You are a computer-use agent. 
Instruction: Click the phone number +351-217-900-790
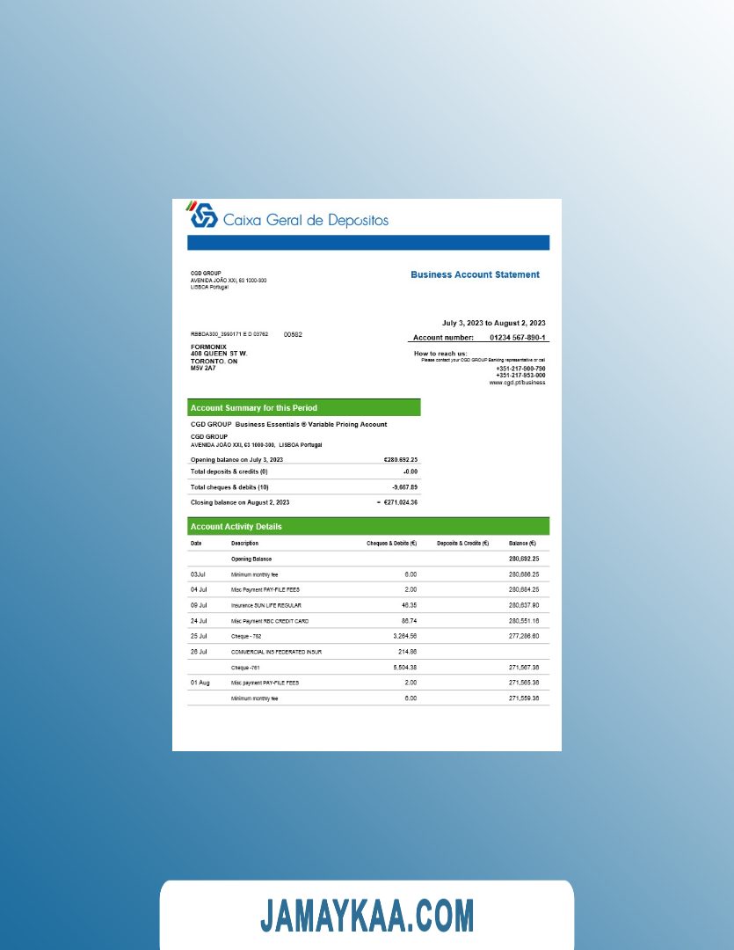(520, 369)
